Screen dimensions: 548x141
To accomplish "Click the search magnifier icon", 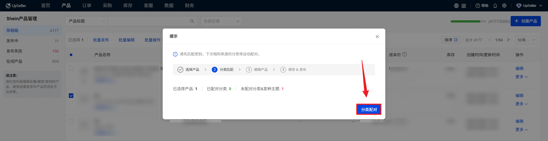I will pyautogui.click(x=192, y=21).
